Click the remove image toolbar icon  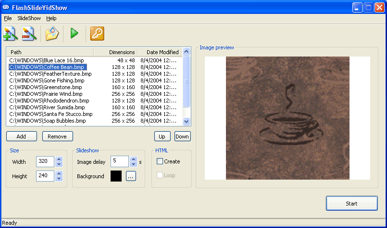coord(29,34)
